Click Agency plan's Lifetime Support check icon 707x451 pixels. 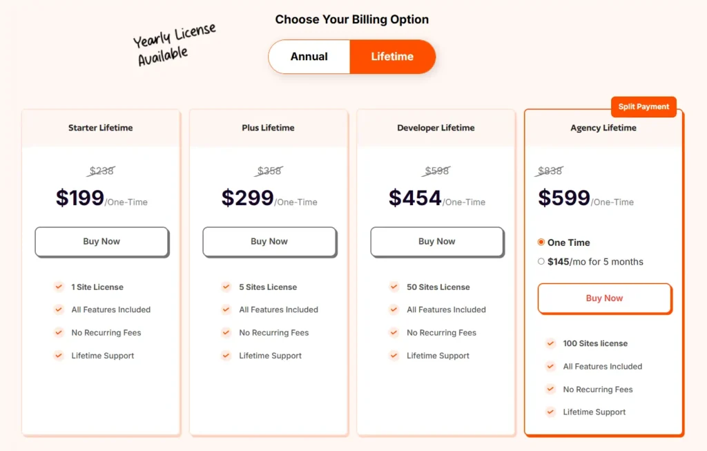click(550, 412)
